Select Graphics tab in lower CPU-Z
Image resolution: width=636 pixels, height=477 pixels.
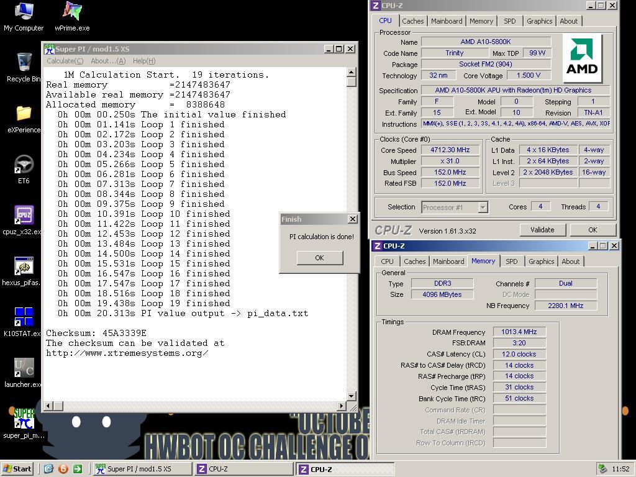click(541, 261)
